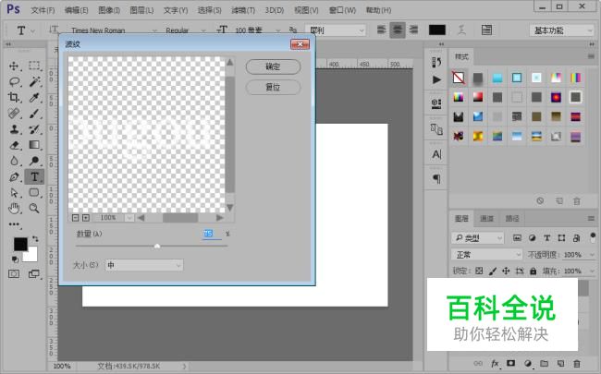Toggle lock image pixels brush icon

pyautogui.click(x=493, y=271)
